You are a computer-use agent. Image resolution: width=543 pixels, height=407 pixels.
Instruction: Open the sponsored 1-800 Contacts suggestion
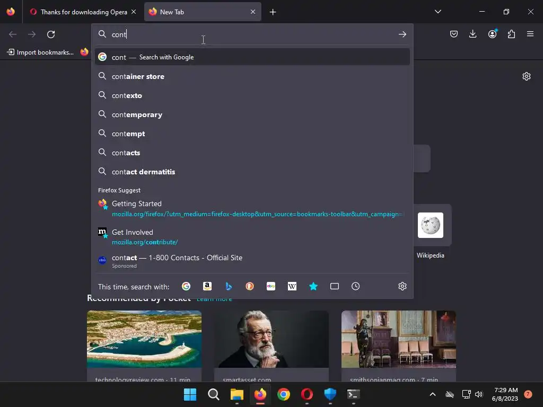(x=252, y=261)
